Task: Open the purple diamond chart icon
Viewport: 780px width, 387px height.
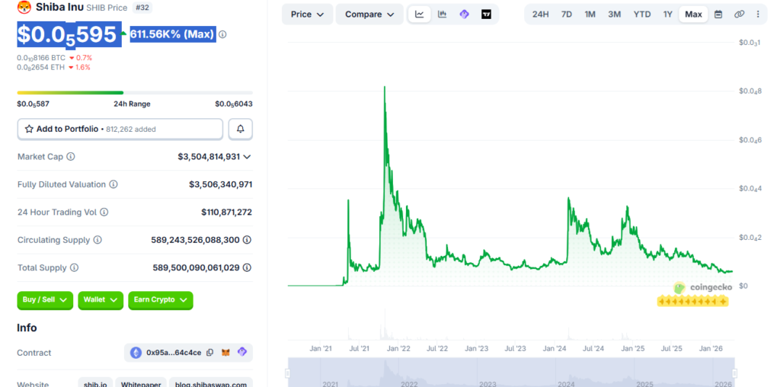Action: pos(464,14)
